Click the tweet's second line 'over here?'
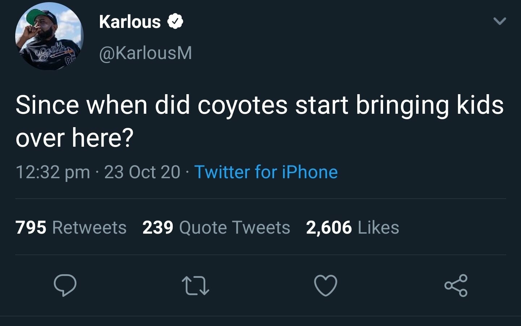The image size is (521, 326). pyautogui.click(x=75, y=138)
